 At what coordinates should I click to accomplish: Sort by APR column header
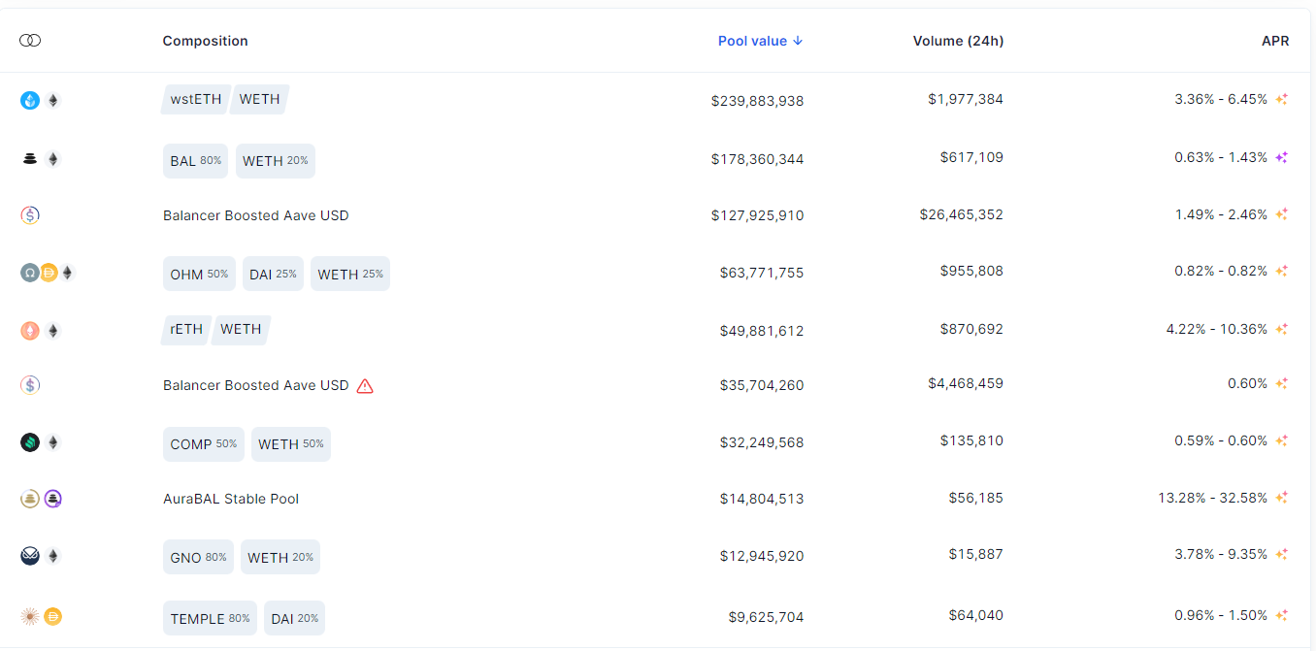point(1275,41)
